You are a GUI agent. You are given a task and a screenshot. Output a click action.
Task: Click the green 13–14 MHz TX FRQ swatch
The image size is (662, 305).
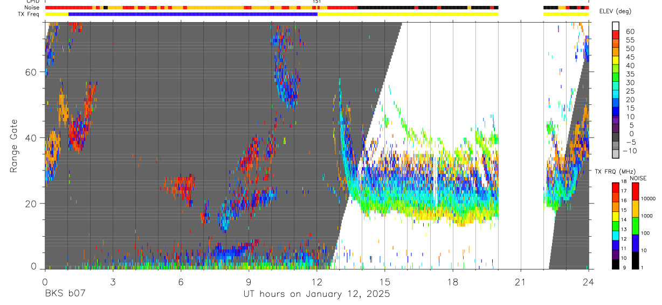[615, 226]
